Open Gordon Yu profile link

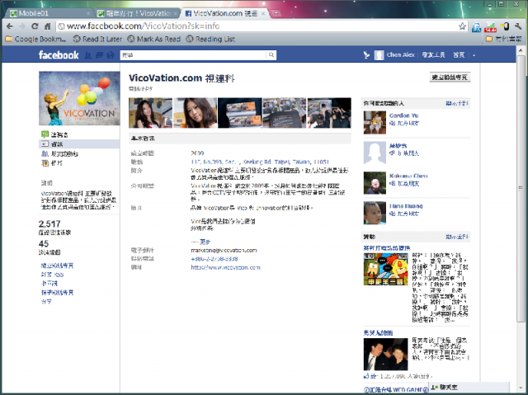(x=403, y=115)
